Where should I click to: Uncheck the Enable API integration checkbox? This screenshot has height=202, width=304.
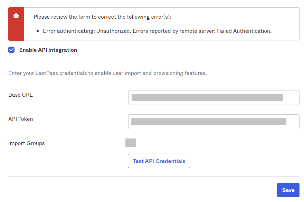pos(12,50)
